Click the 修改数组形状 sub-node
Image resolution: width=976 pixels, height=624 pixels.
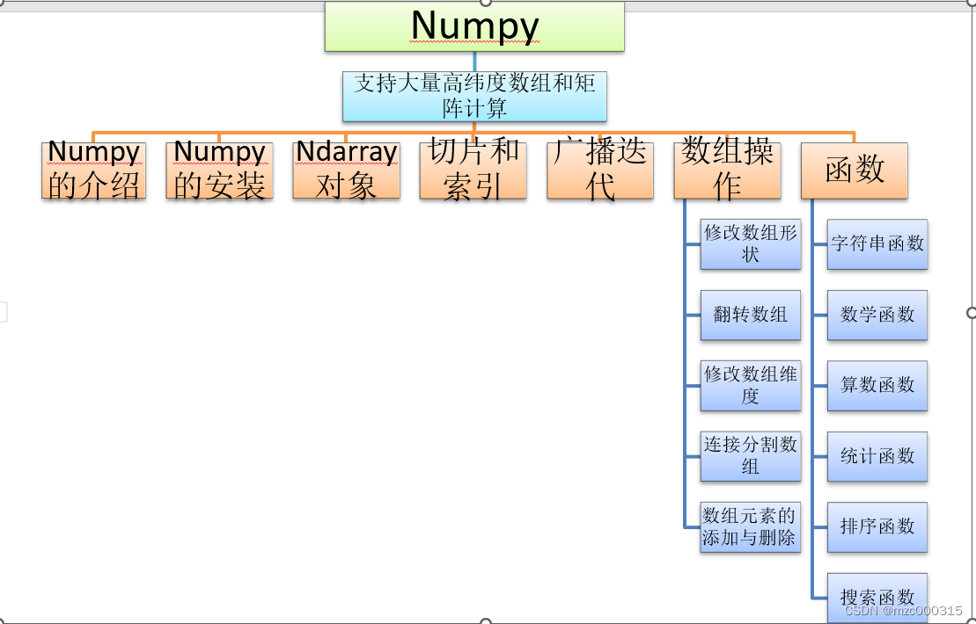pos(751,245)
